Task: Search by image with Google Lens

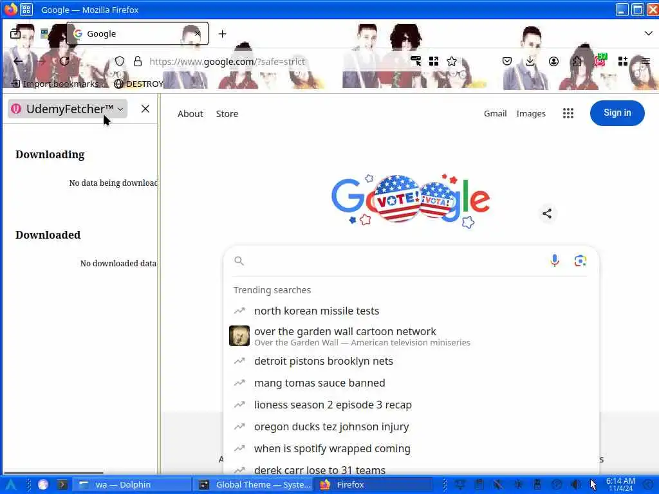Action: [x=580, y=261]
